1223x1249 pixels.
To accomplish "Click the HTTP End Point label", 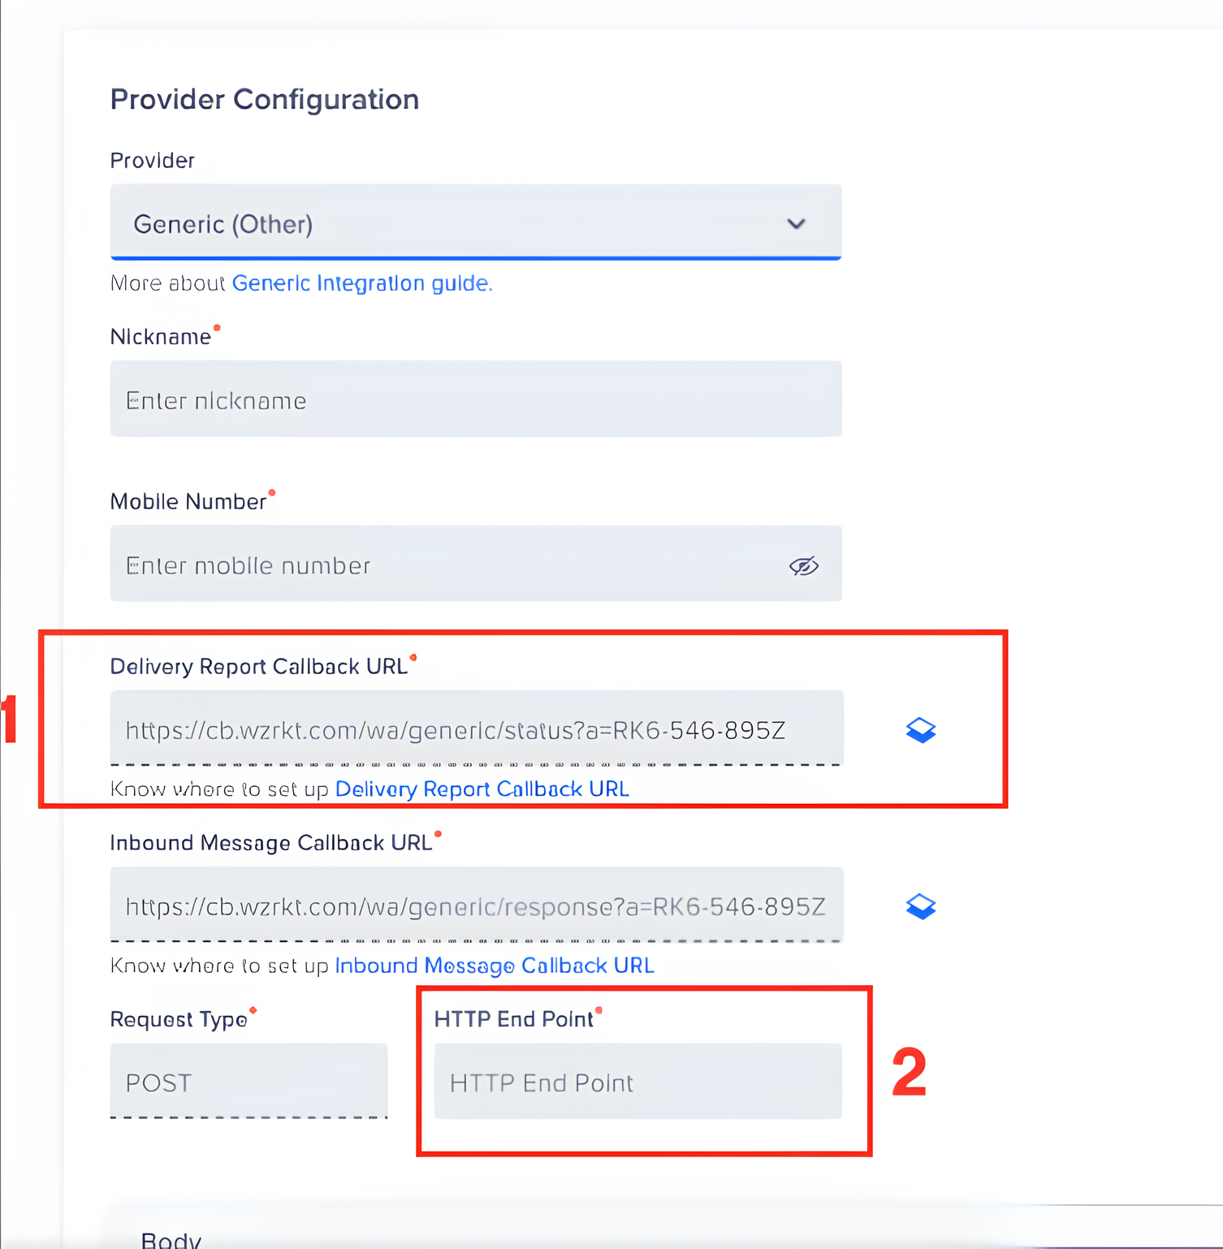I will click(x=513, y=1019).
